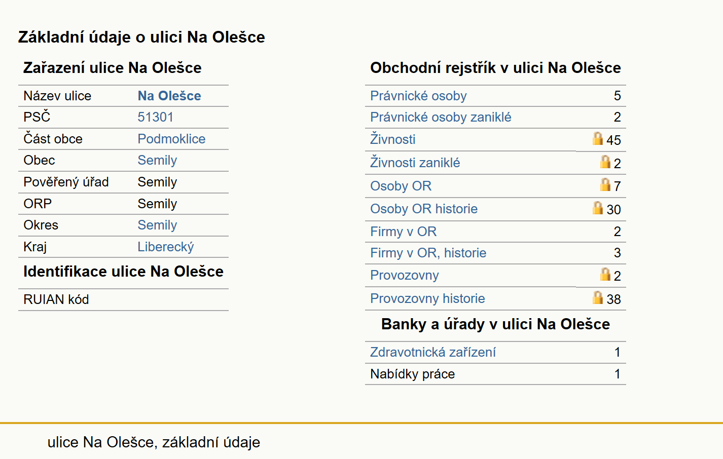This screenshot has height=459, width=723.
Task: Open the Právnické osoby link
Action: click(x=418, y=96)
